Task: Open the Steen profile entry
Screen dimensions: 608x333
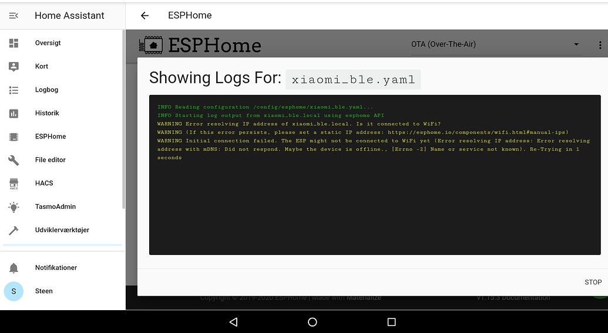Action: tap(62, 291)
